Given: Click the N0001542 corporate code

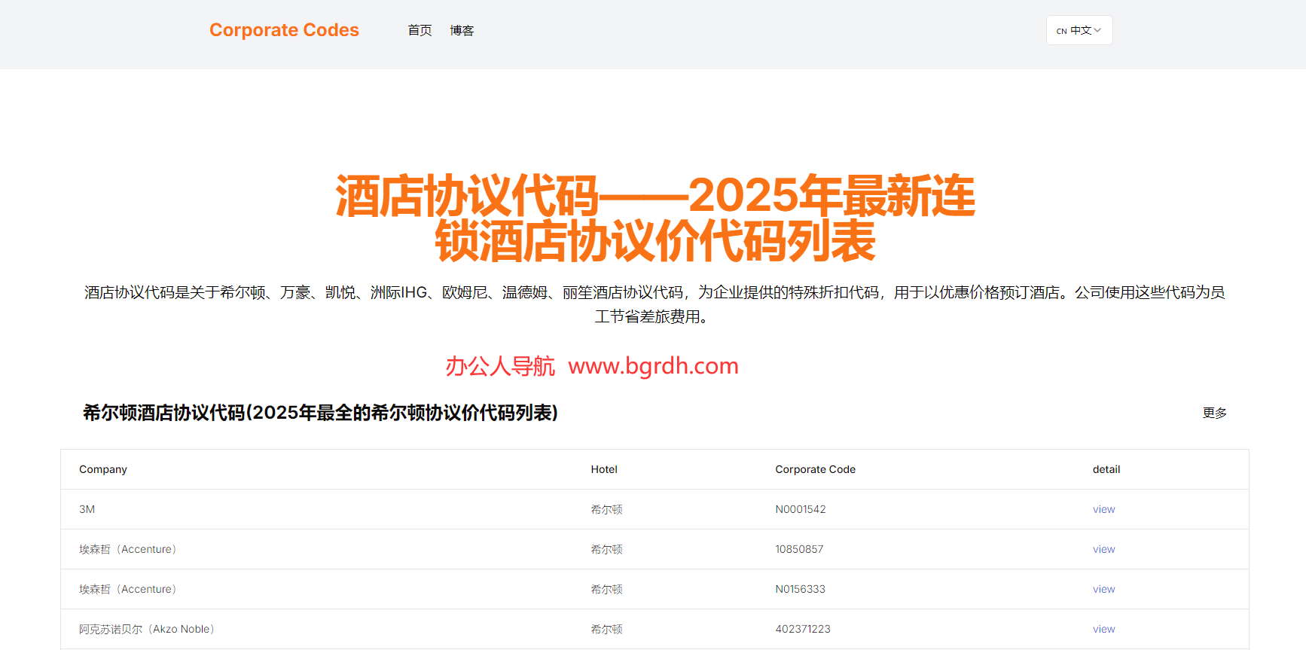Looking at the screenshot, I should [800, 509].
